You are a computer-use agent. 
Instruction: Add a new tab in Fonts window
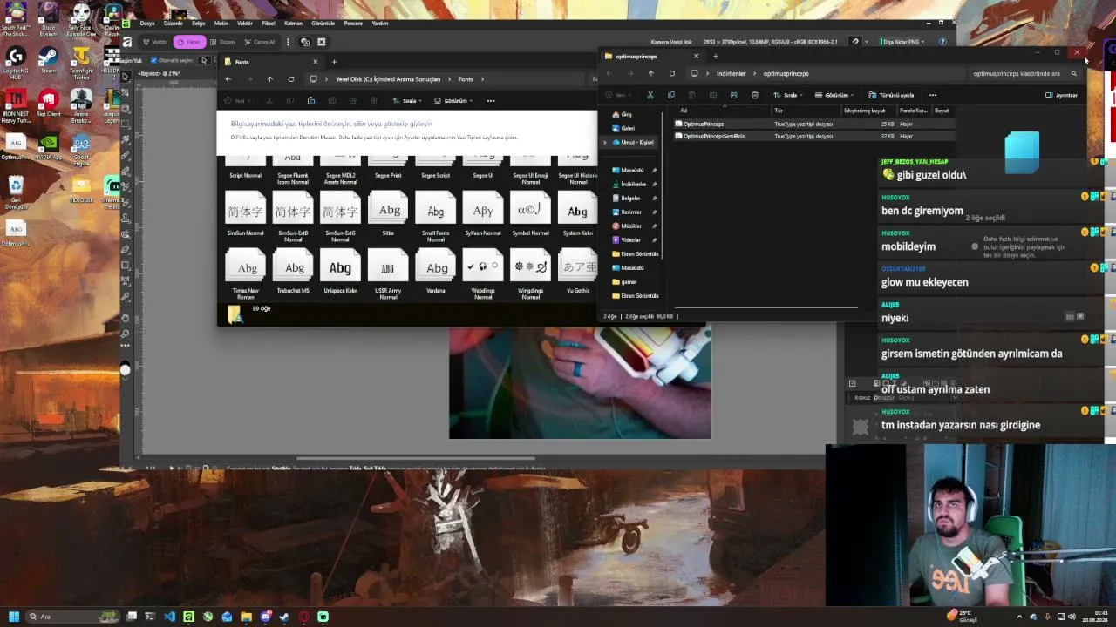click(x=334, y=62)
